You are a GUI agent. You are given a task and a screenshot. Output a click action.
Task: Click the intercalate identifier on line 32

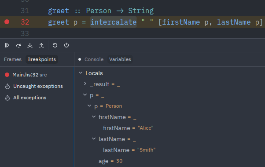tap(114, 22)
